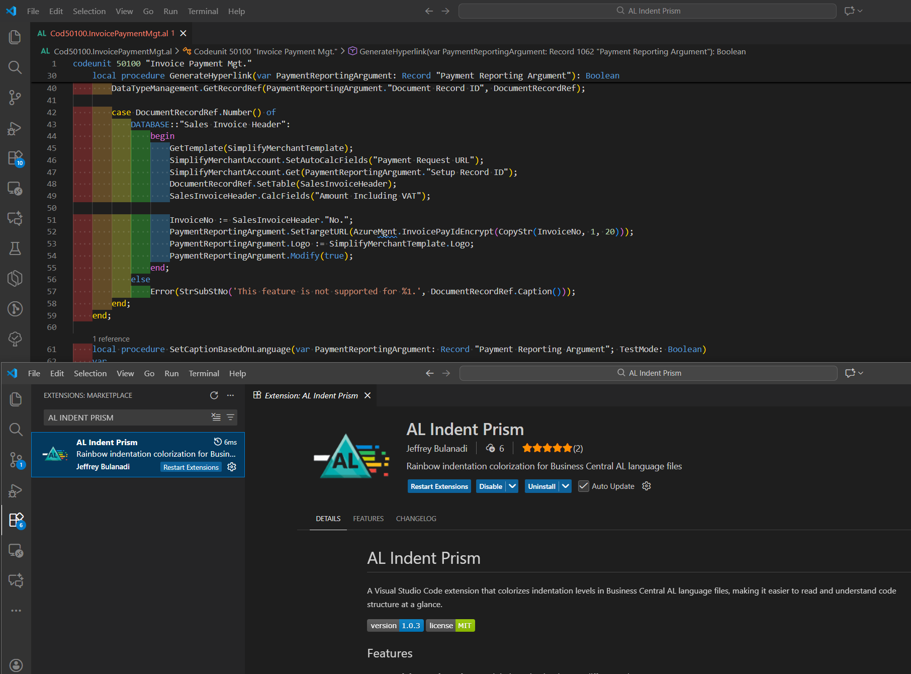The height and width of the screenshot is (674, 911).
Task: Open Source Control icon with badge 1
Action: [x=16, y=460]
